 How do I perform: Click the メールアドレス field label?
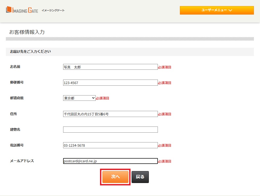point(22,161)
